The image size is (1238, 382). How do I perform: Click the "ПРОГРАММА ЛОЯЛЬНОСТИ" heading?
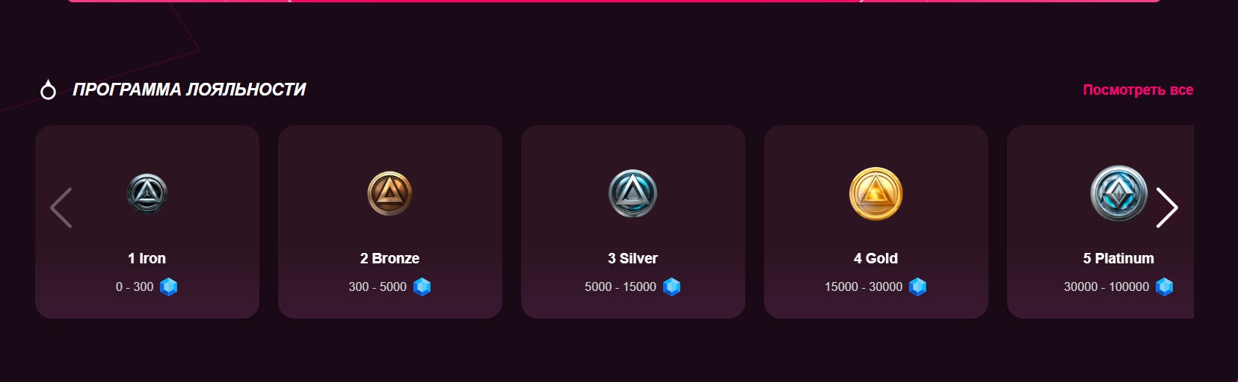pyautogui.click(x=189, y=90)
